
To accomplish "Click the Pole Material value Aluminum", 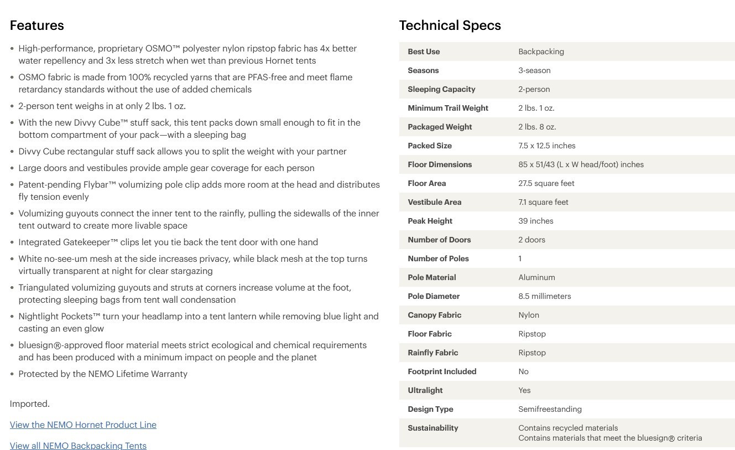I will click(536, 277).
